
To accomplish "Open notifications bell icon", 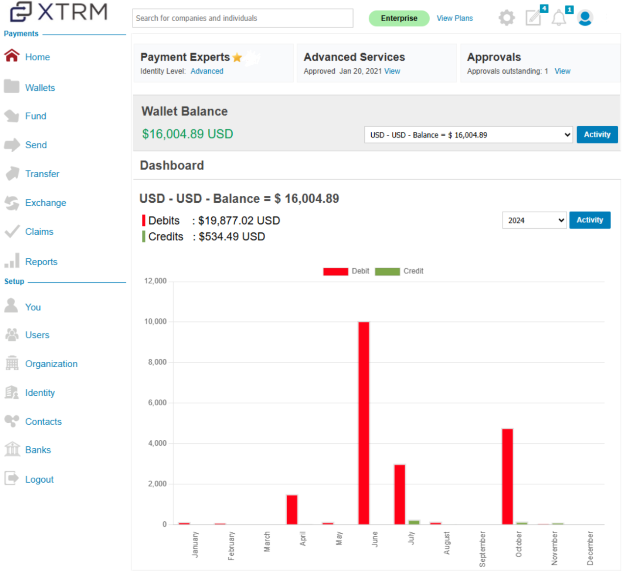I will pyautogui.click(x=559, y=18).
